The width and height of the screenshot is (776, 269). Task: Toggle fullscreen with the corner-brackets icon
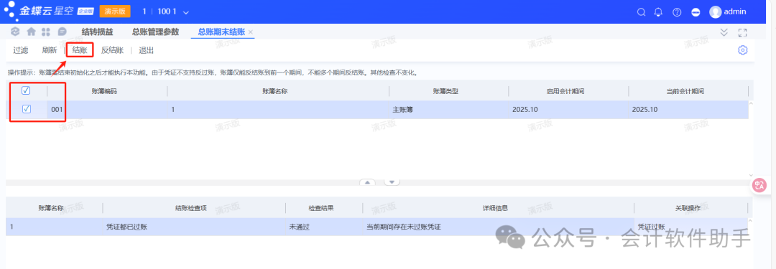[742, 32]
